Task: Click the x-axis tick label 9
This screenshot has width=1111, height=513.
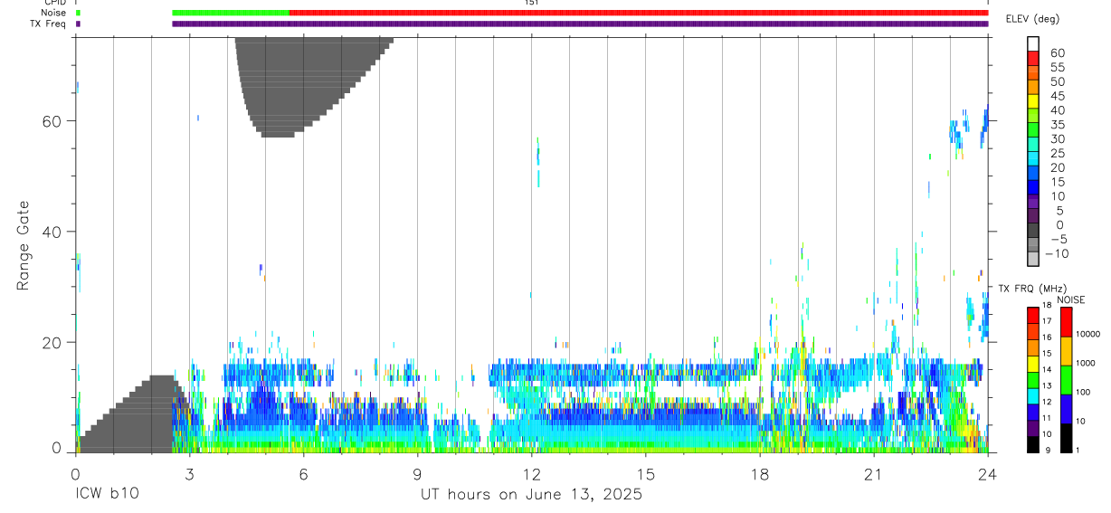Action: click(417, 474)
